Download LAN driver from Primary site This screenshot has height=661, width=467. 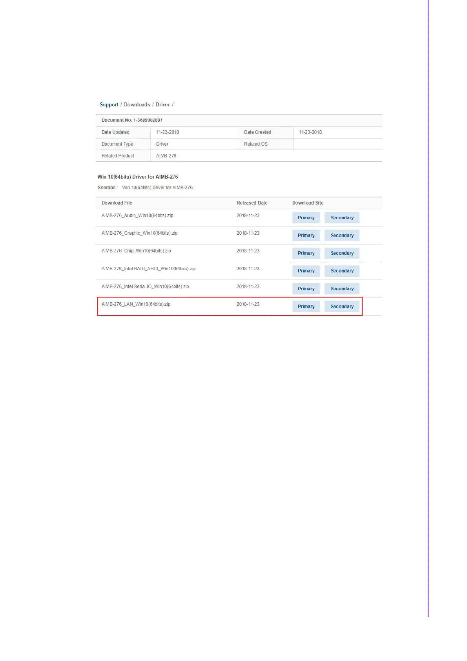pos(306,307)
